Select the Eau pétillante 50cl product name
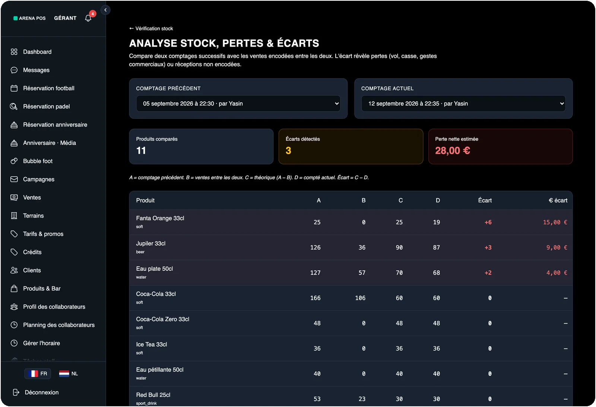The height and width of the screenshot is (407, 596). (x=160, y=370)
